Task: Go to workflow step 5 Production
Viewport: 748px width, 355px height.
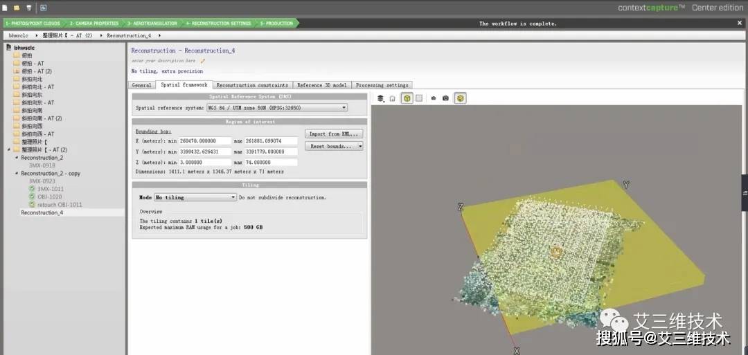Action: click(x=276, y=23)
